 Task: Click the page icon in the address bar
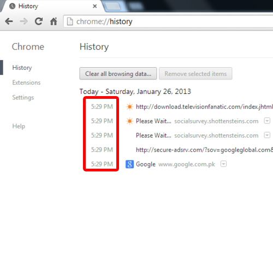point(70,21)
